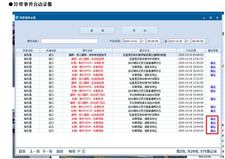
Task: Go to 尾页 (last page)
Action: 60,151
